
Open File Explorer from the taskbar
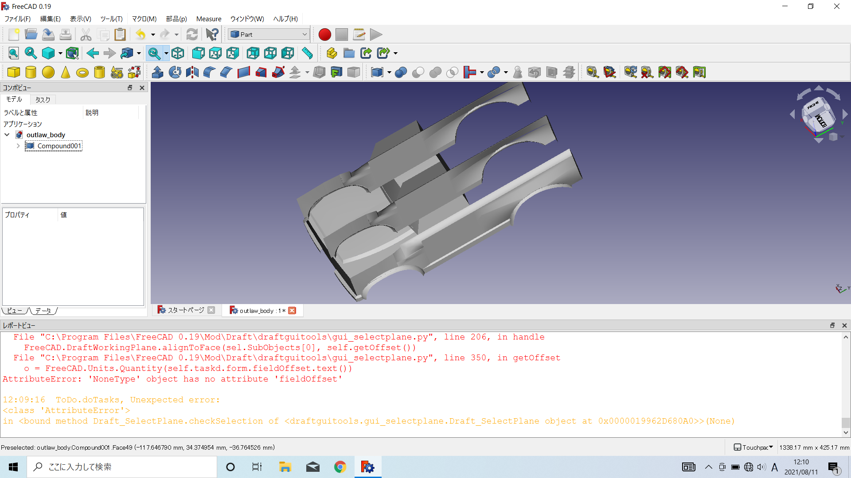pos(285,467)
